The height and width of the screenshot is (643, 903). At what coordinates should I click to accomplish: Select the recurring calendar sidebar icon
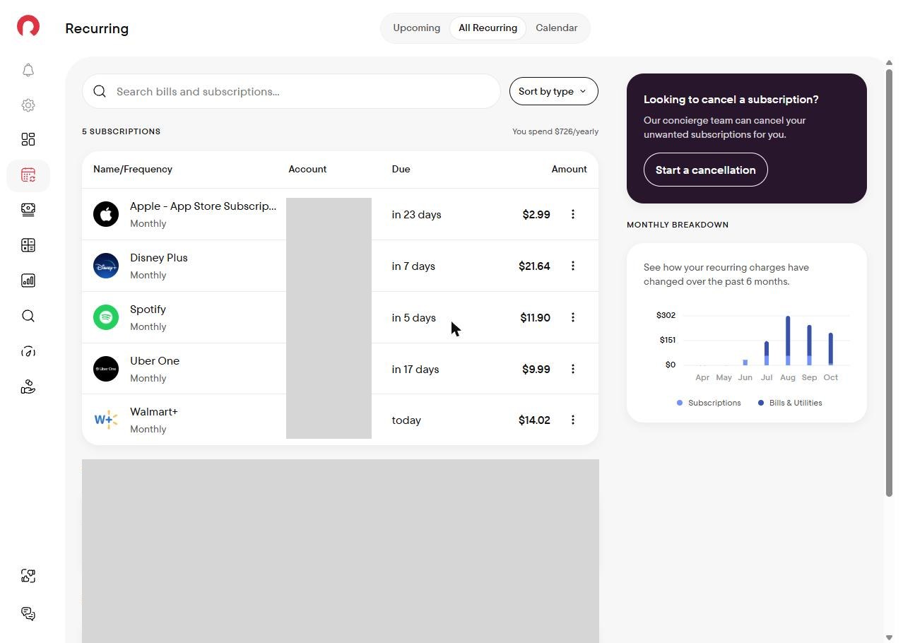point(28,175)
